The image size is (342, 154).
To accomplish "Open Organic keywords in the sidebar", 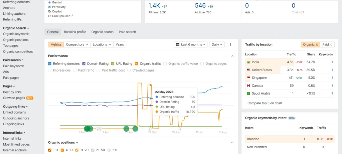I will point(16,34).
